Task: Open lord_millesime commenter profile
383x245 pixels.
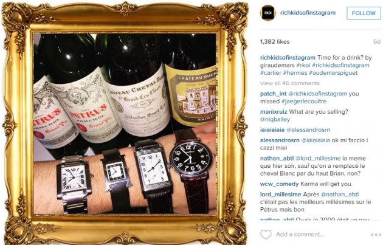Action: point(280,195)
